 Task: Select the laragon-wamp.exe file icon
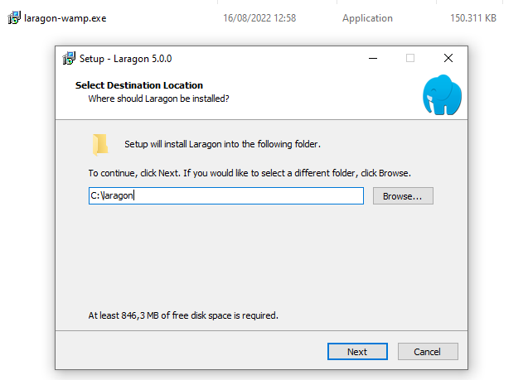pos(14,18)
